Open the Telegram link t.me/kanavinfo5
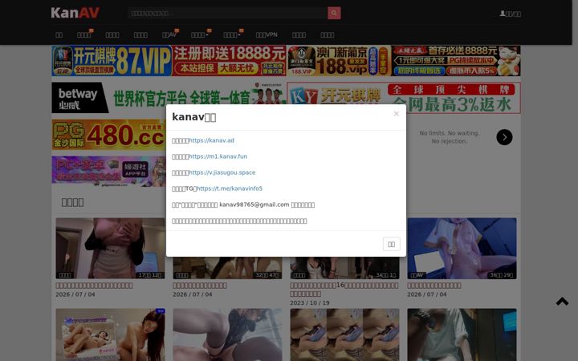The image size is (578, 361). (x=230, y=189)
